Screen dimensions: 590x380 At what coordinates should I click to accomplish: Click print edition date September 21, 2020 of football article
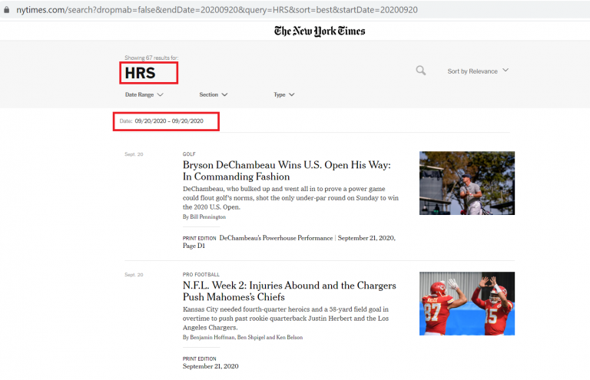click(210, 366)
